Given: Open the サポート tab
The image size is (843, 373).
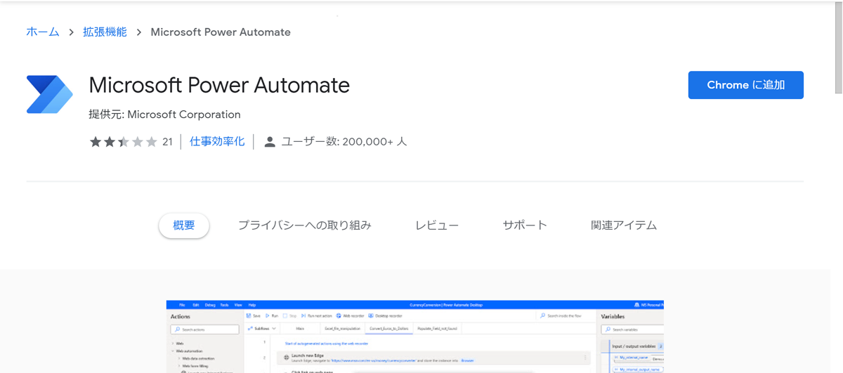Looking at the screenshot, I should click(x=525, y=225).
